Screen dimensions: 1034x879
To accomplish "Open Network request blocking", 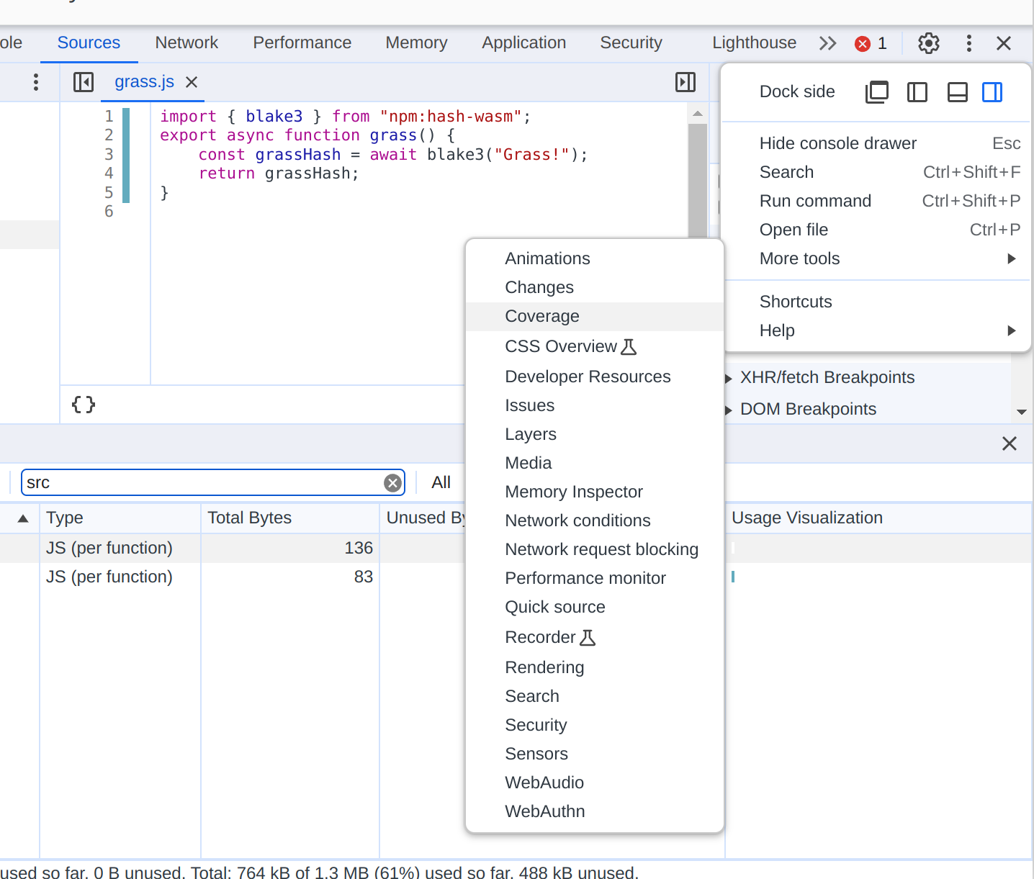I will click(x=595, y=549).
